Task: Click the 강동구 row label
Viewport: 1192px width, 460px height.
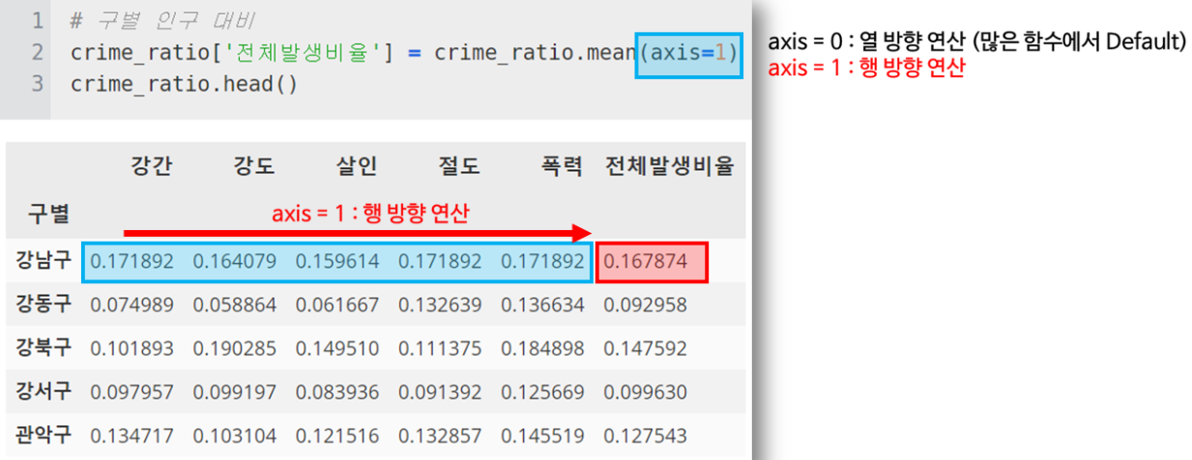Action: coord(44,305)
